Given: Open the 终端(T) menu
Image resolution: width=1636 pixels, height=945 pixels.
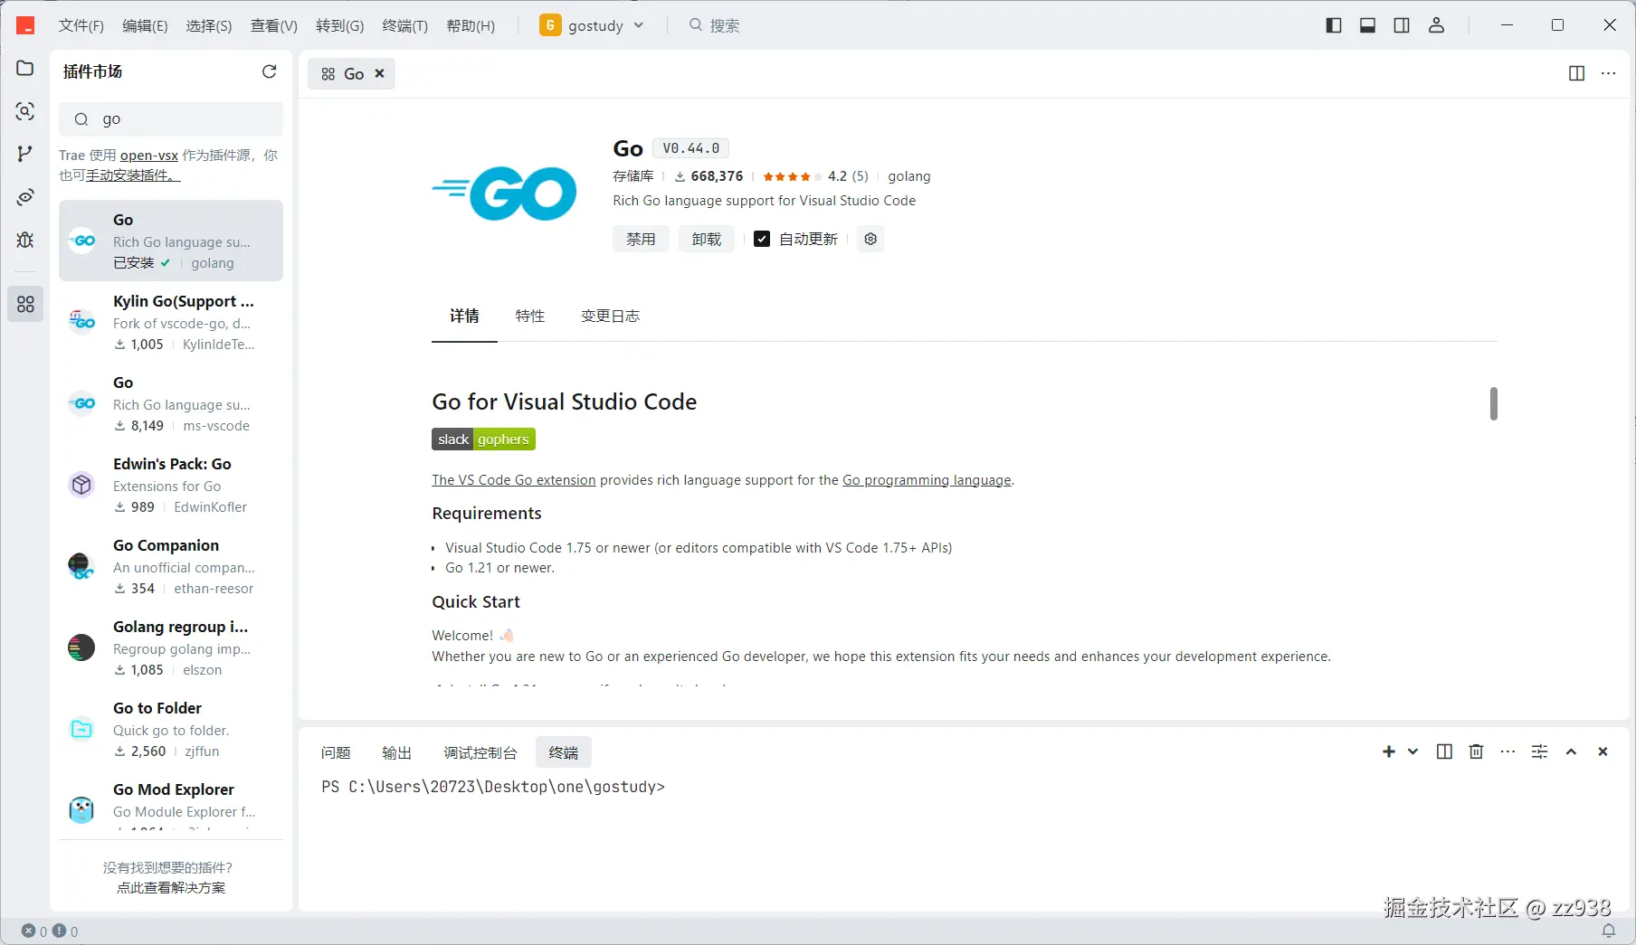Looking at the screenshot, I should 405,25.
